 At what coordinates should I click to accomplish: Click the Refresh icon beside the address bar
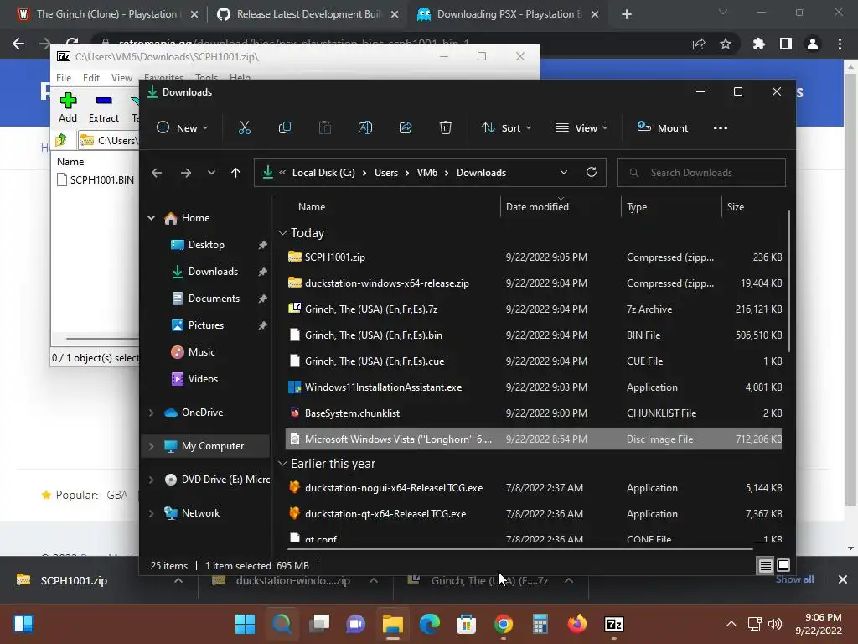(592, 172)
